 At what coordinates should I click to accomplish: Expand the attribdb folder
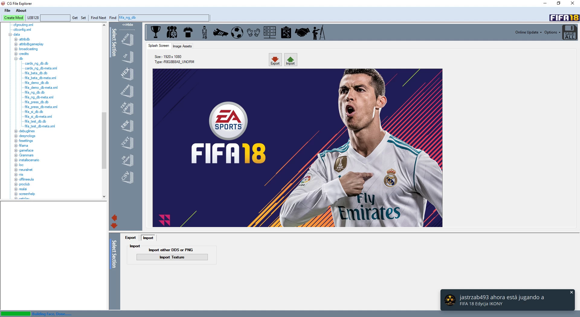click(x=16, y=39)
